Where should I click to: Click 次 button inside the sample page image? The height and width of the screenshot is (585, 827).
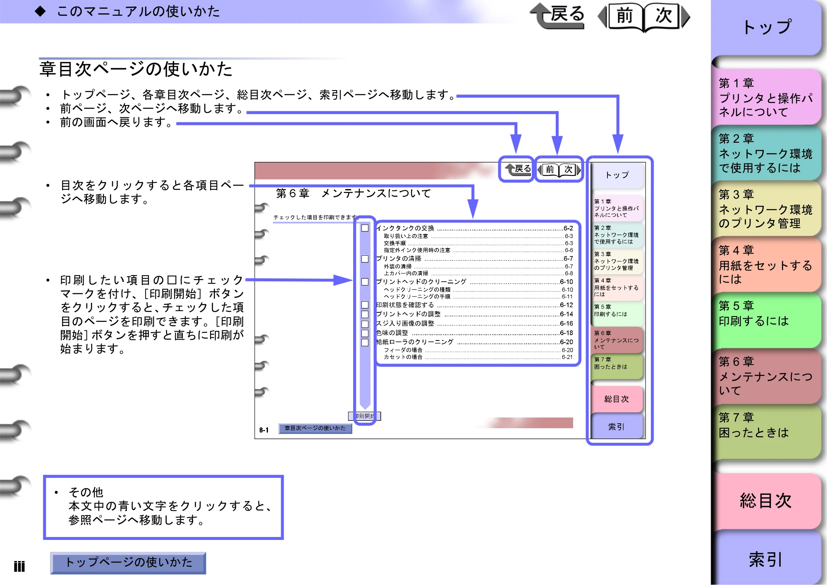pos(570,170)
